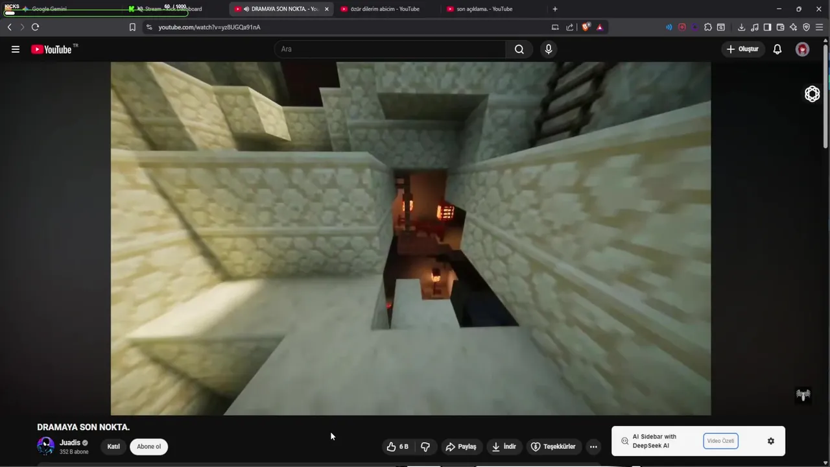Image resolution: width=830 pixels, height=467 pixels.
Task: Share this page from address bar
Action: (569, 27)
